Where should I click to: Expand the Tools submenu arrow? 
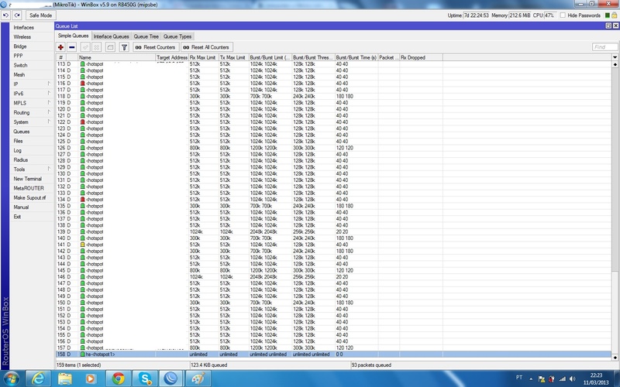click(49, 169)
